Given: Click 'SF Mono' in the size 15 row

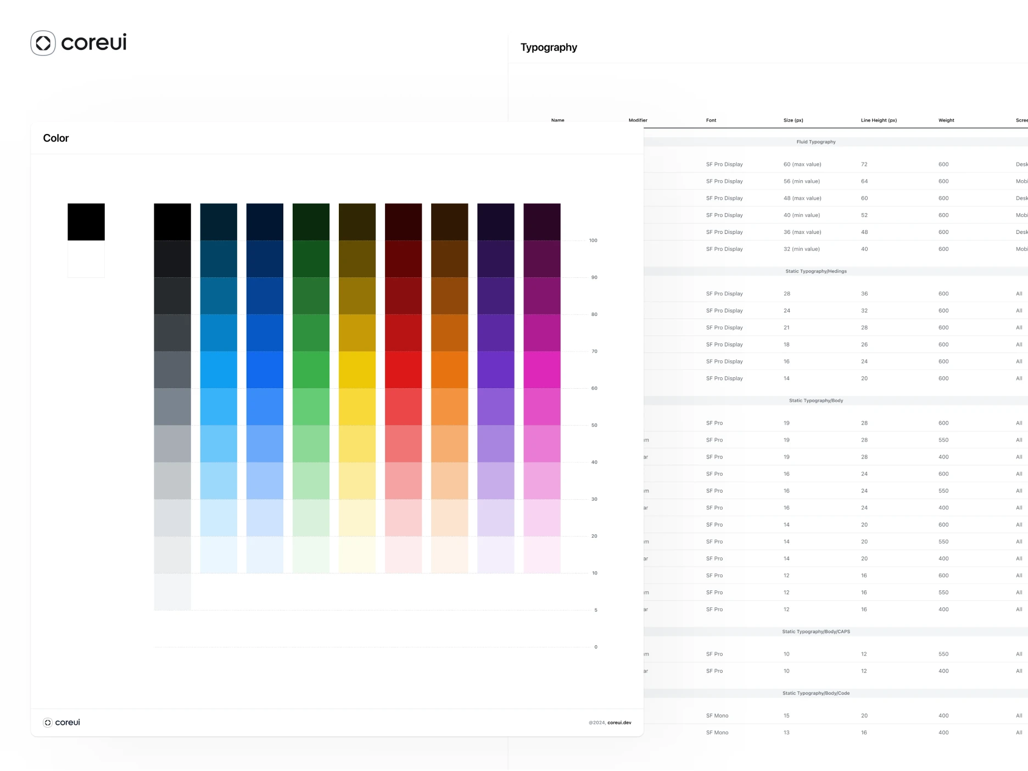Looking at the screenshot, I should (717, 716).
